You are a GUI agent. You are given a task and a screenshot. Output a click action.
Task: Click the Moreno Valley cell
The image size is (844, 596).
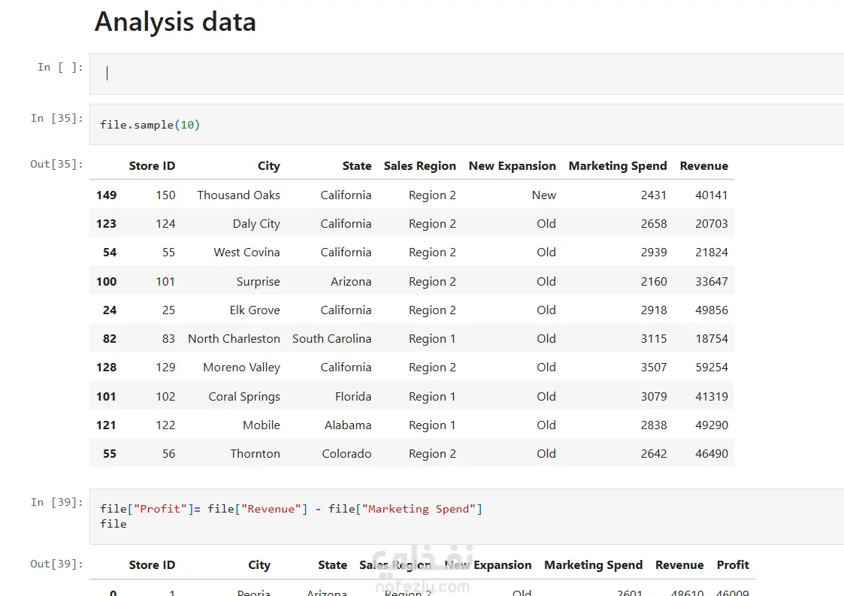point(242,368)
